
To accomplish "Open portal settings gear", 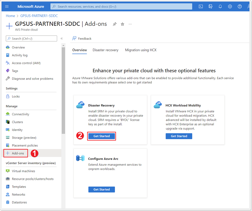I will coord(230,7).
